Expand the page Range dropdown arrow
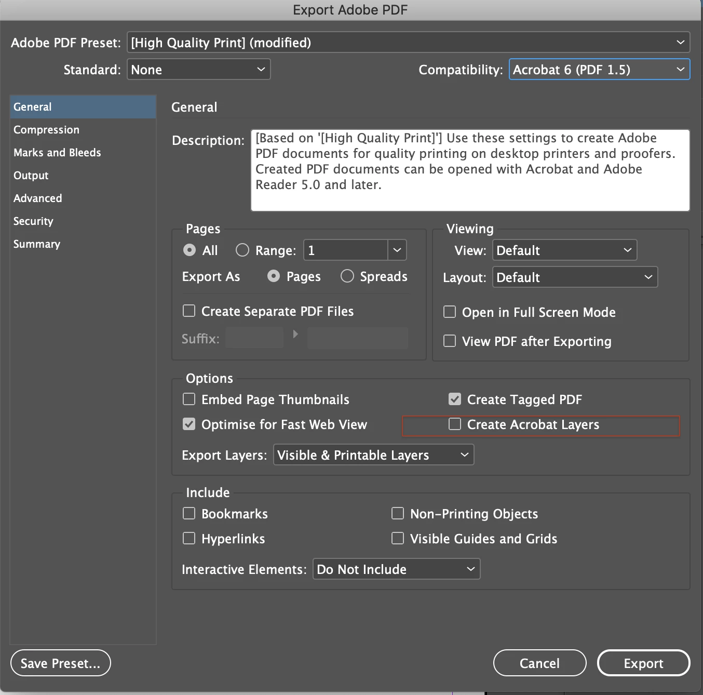 point(397,250)
